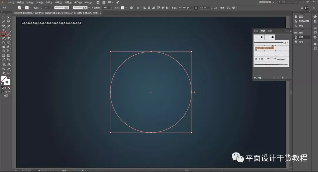The image size is (318, 172).
Task: Expand the stroke weight dropdown
Action: click(52, 8)
